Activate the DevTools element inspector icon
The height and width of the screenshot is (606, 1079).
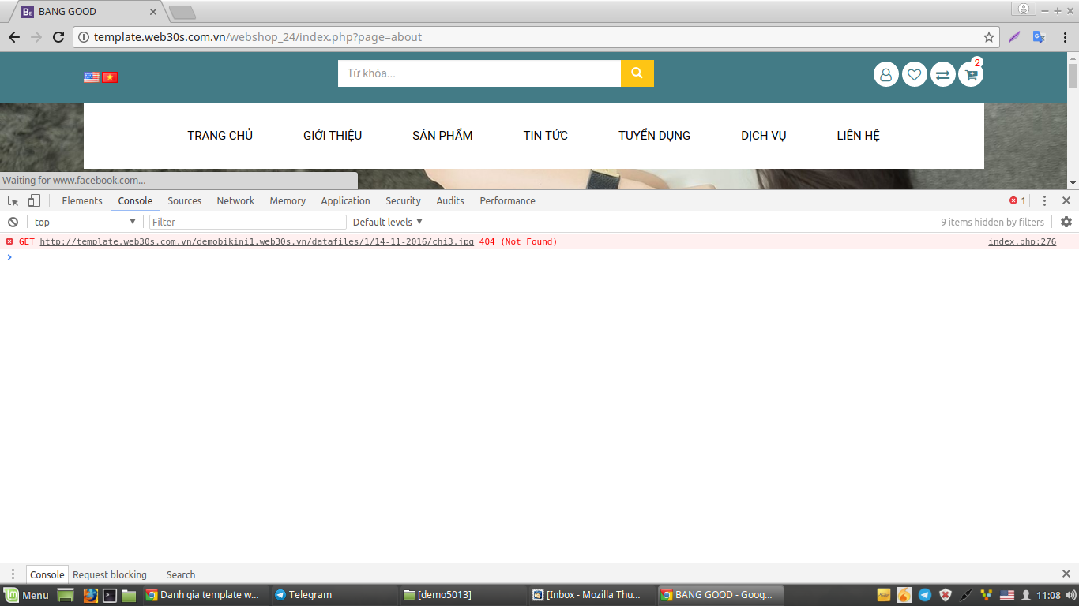[13, 200]
